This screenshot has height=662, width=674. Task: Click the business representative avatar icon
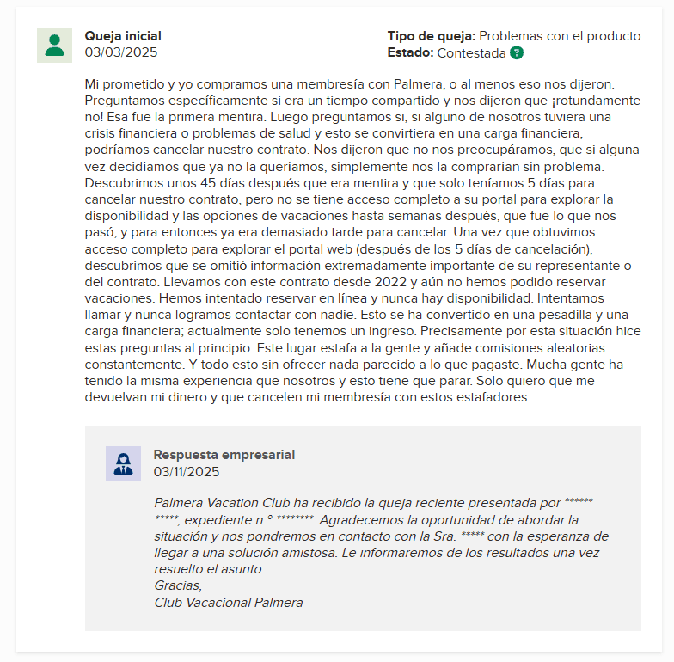point(123,463)
